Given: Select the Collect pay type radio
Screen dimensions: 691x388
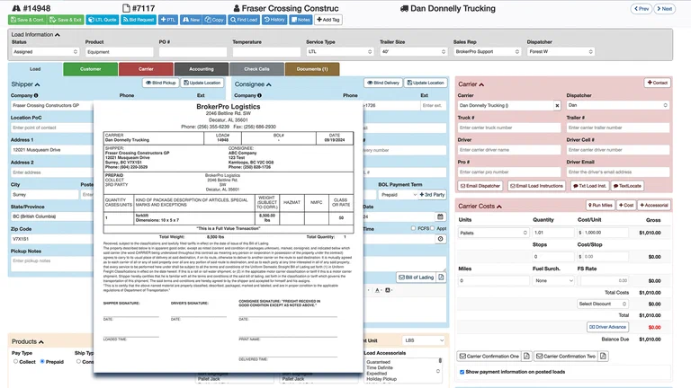Looking at the screenshot, I should pyautogui.click(x=15, y=362).
